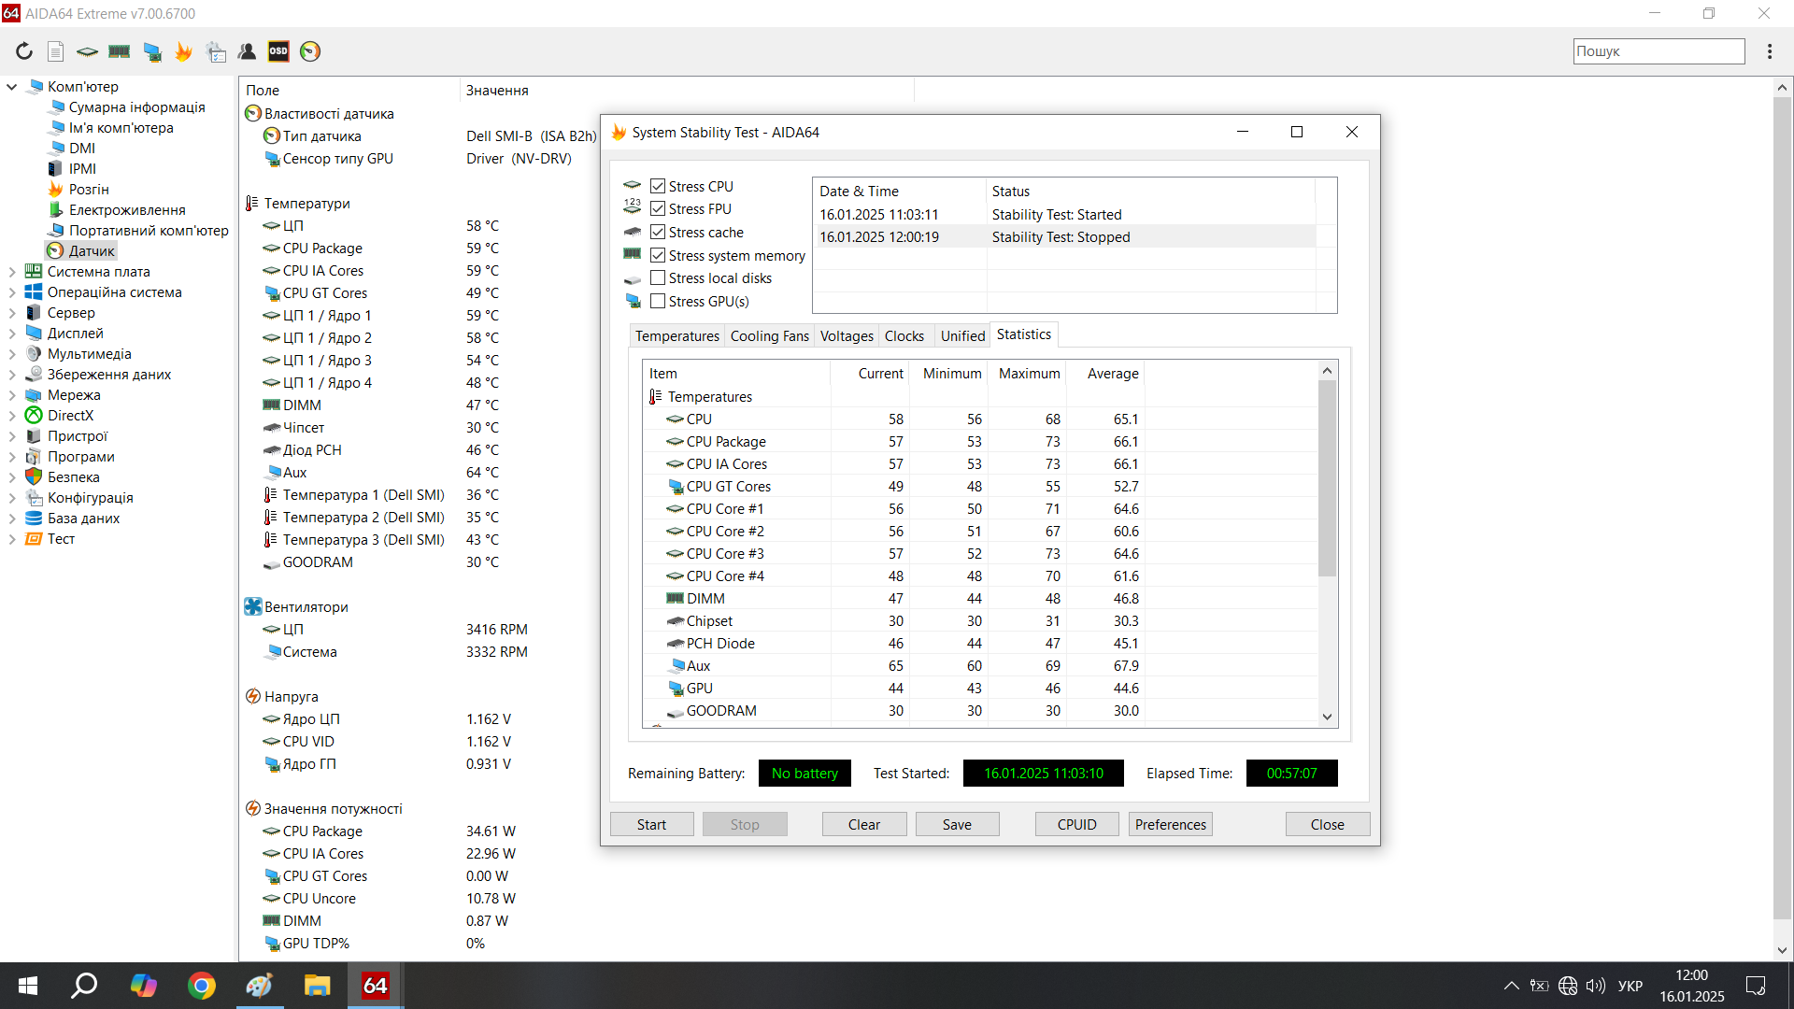Click the Save button
This screenshot has width=1794, height=1009.
coord(957,824)
